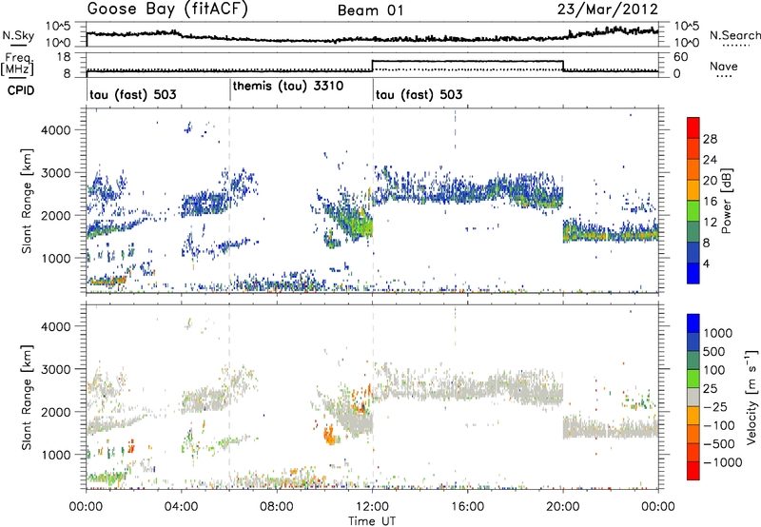Select the 'Beam 01' heading
Screen dimensions: 761x527
point(371,10)
